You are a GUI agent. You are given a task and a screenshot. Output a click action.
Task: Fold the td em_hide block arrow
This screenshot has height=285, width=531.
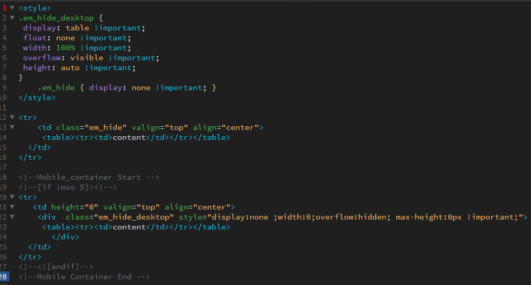(12, 127)
